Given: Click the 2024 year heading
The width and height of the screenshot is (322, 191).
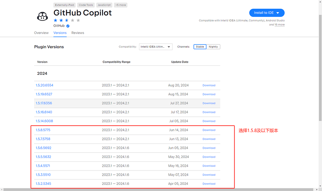Looking at the screenshot, I should point(42,74).
